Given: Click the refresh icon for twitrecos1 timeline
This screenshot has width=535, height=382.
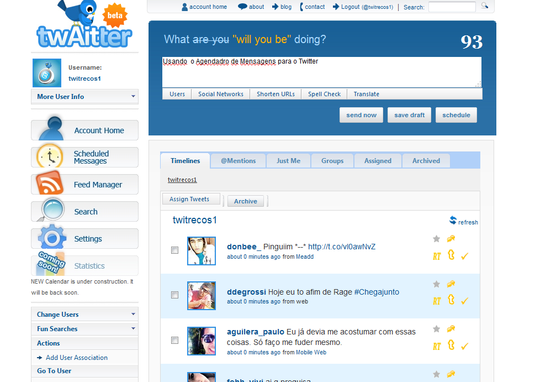Looking at the screenshot, I should [453, 221].
